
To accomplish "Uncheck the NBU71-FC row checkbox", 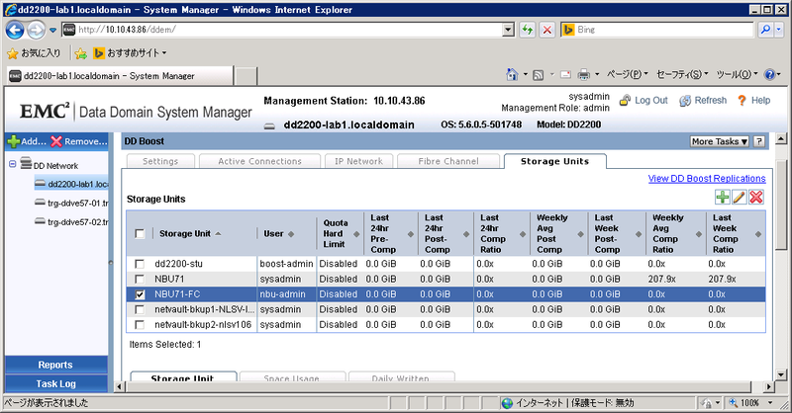I will click(140, 294).
